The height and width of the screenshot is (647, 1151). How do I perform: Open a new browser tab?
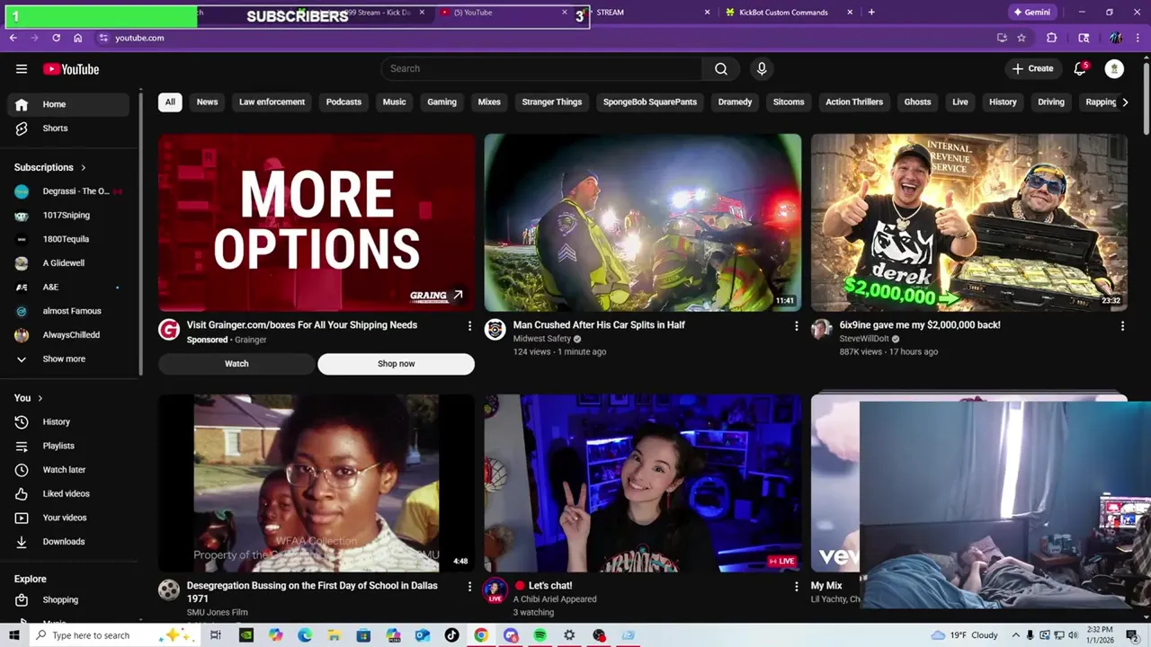click(x=871, y=13)
